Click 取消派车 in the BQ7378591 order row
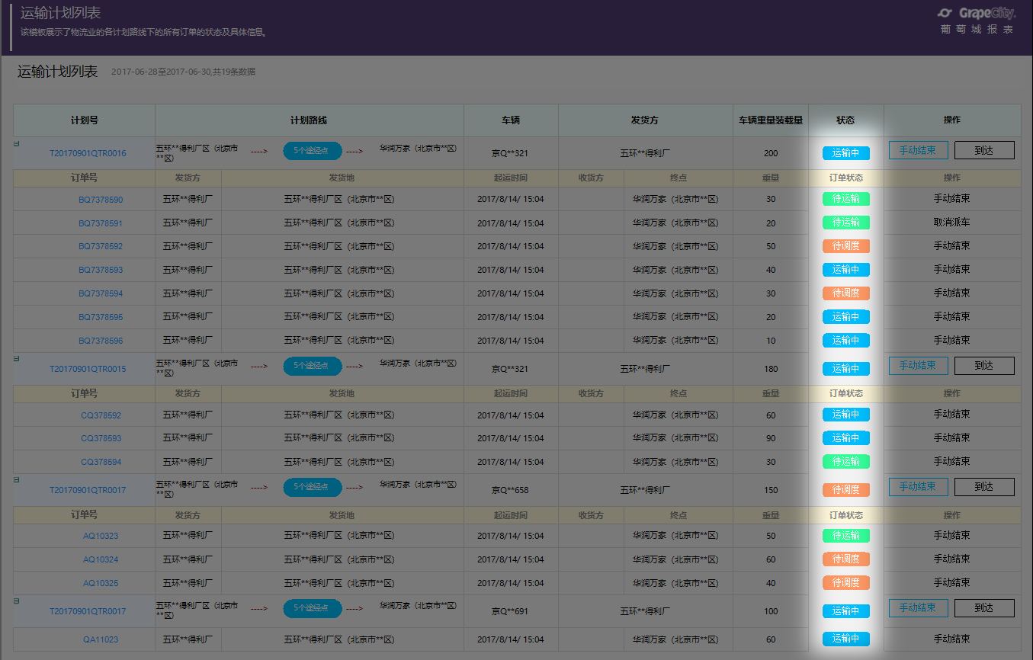 click(x=951, y=223)
